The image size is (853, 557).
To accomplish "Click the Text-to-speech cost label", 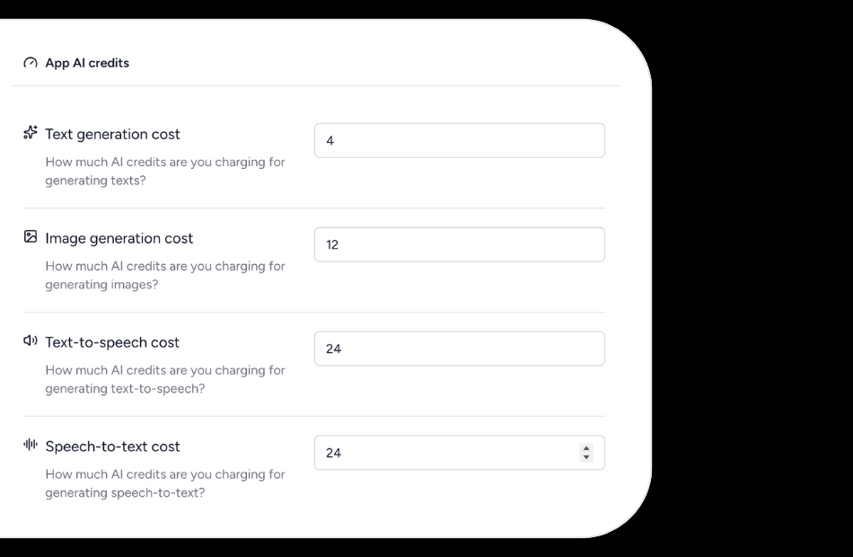I will coord(111,342).
